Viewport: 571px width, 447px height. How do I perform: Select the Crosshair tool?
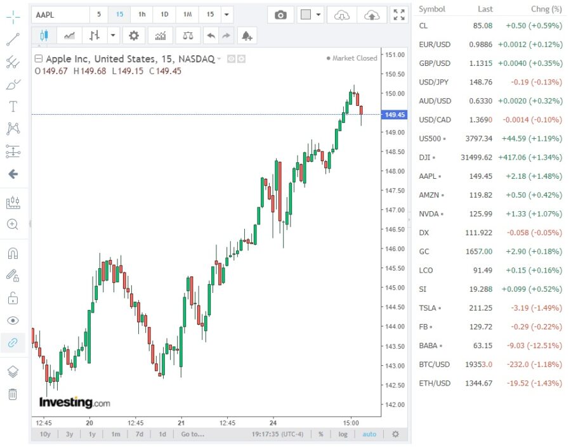coord(13,17)
